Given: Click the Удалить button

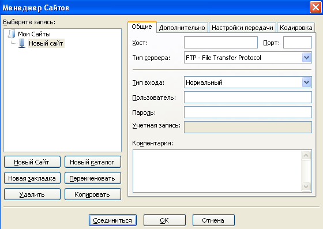Looking at the screenshot, I should (x=32, y=194).
